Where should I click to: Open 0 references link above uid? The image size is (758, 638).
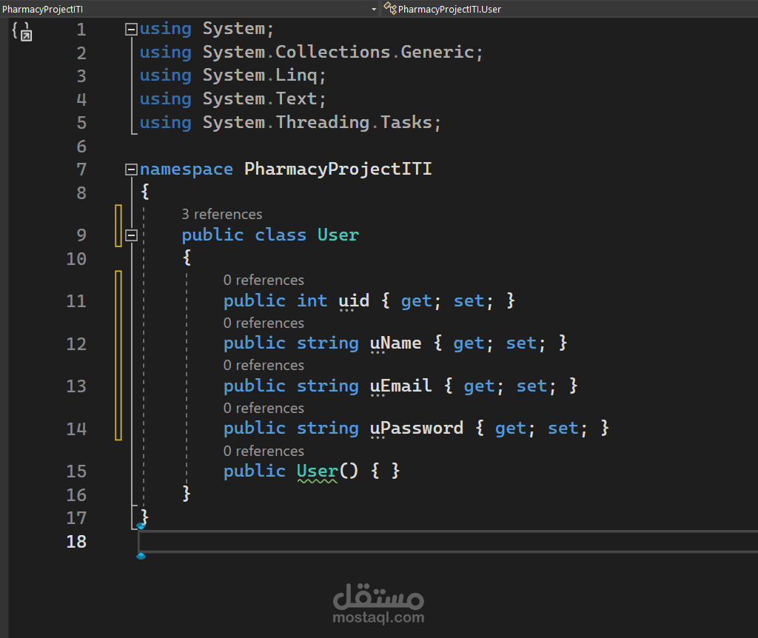(x=264, y=281)
